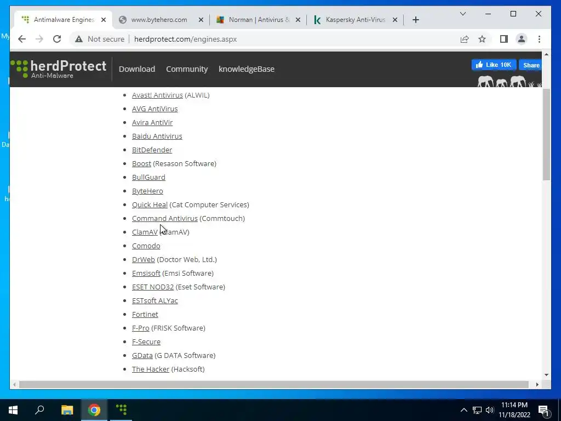
Task: Open the volume control icon
Action: (x=489, y=410)
